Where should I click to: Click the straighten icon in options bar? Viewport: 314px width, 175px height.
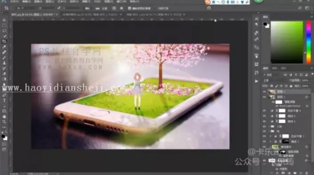point(98,8)
